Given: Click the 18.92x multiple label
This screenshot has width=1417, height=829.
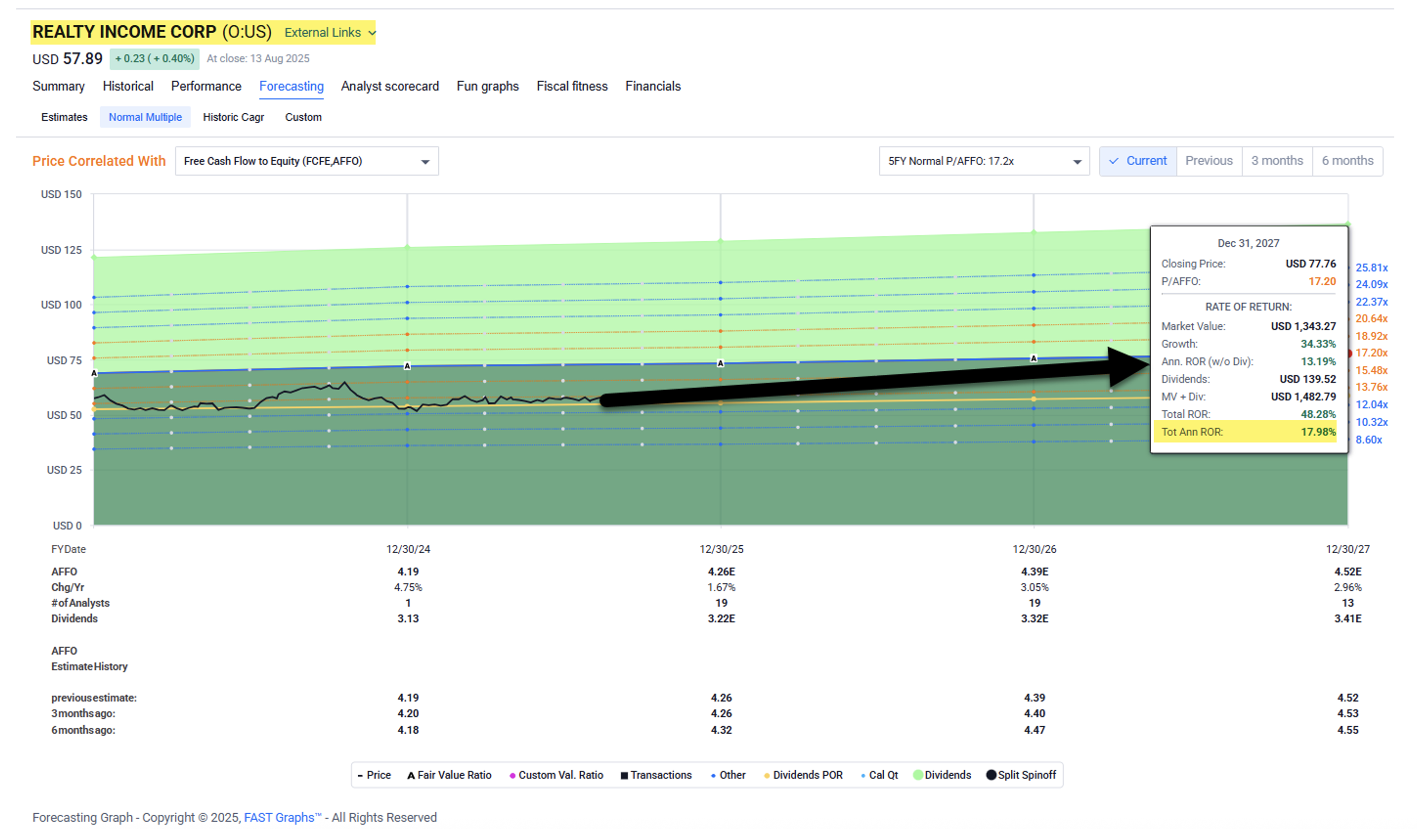Looking at the screenshot, I should click(1372, 336).
